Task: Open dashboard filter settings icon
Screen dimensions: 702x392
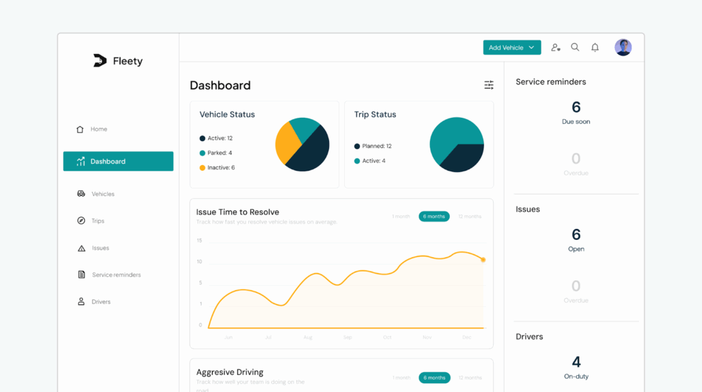Action: [489, 85]
